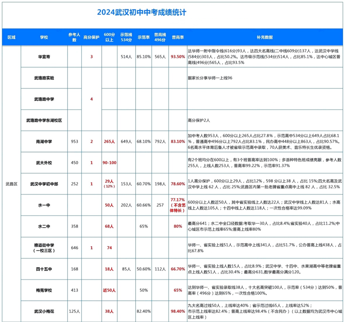345x322 pixels.
Task: Click the 普高率 value 83.10%
Action: tap(178, 141)
